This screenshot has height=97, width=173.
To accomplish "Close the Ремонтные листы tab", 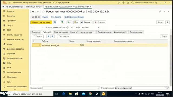I will (x=42, y=7).
